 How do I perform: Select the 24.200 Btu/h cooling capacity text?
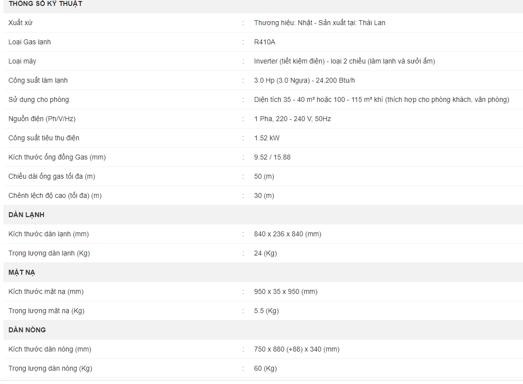tap(335, 80)
